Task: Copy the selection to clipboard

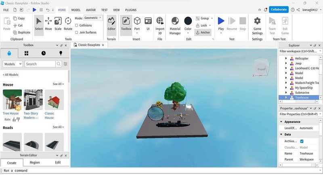Action: (x=19, y=18)
